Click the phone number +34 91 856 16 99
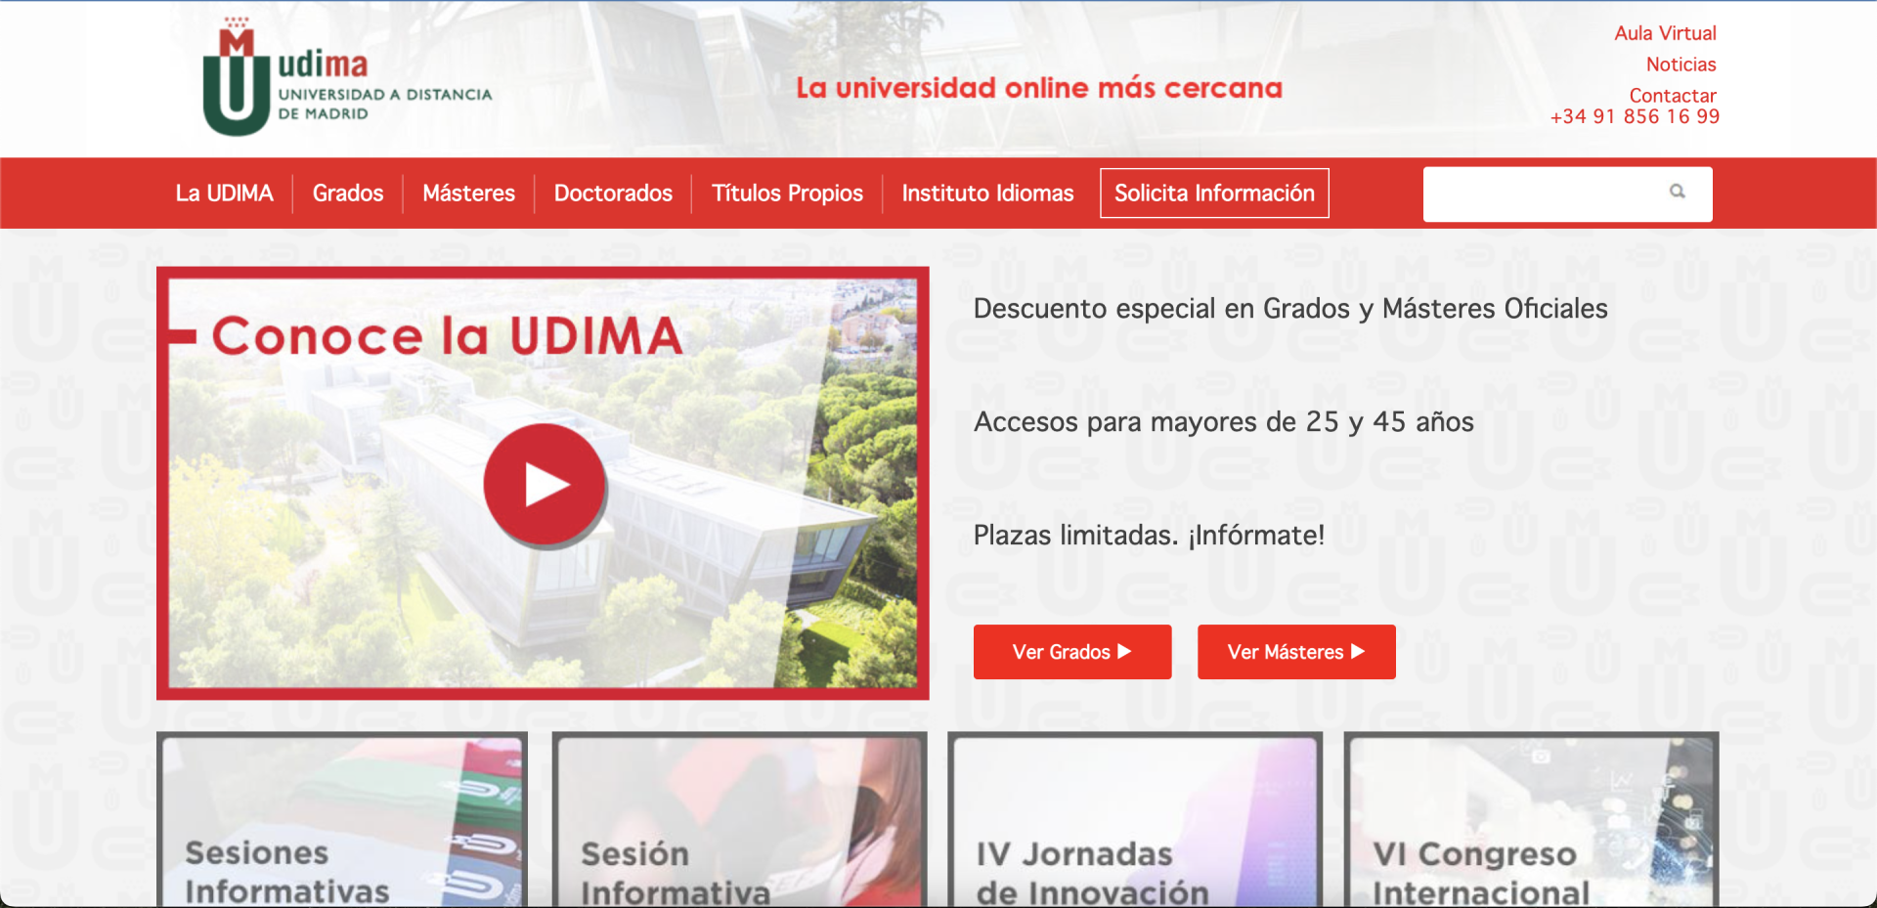 1635,116
